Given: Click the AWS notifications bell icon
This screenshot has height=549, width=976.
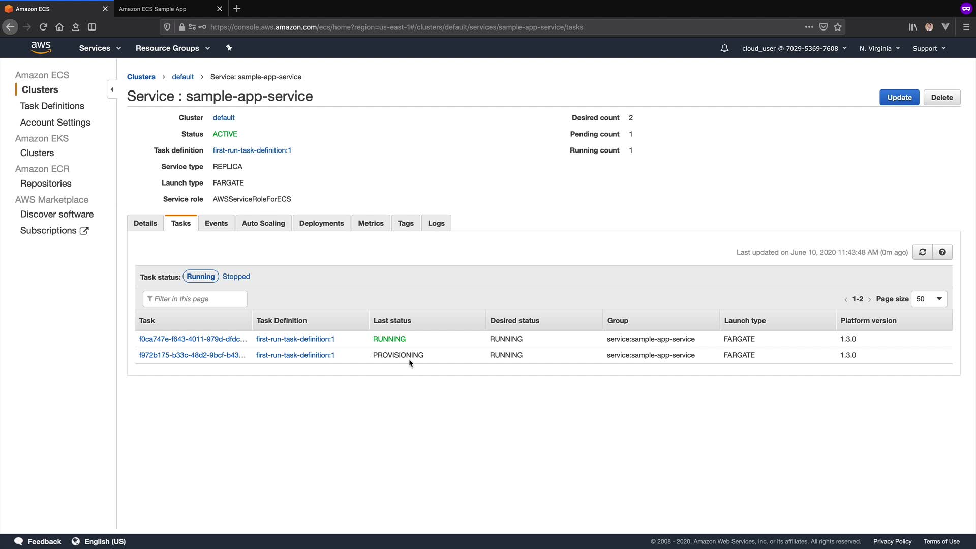Looking at the screenshot, I should [724, 48].
